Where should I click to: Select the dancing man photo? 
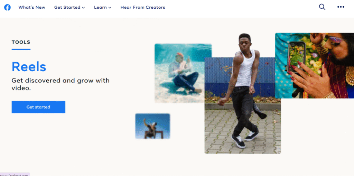(x=243, y=105)
